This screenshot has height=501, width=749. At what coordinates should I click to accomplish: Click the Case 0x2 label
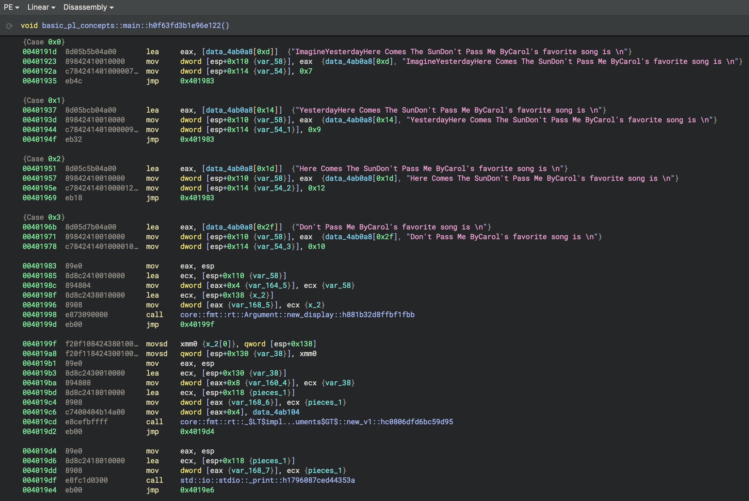coord(44,159)
